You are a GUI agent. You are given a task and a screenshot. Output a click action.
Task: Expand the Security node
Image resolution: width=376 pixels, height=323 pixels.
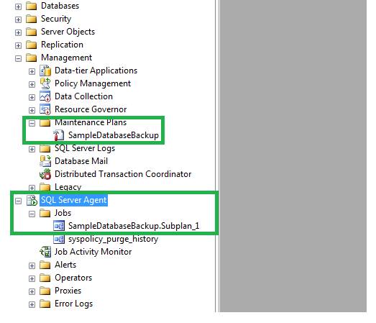tap(18, 19)
